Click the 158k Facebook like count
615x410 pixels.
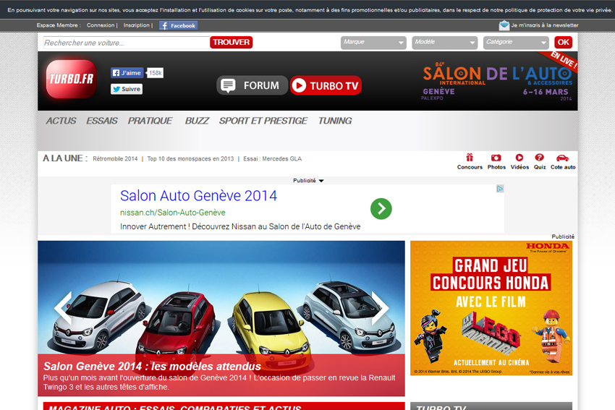(x=156, y=73)
